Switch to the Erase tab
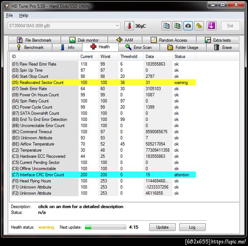Image resolution: width=248 pixels, height=246 pixels. point(223,47)
